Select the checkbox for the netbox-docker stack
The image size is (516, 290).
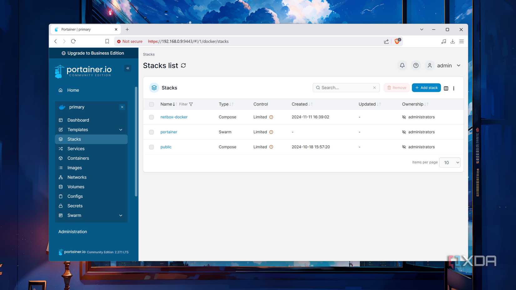click(151, 117)
